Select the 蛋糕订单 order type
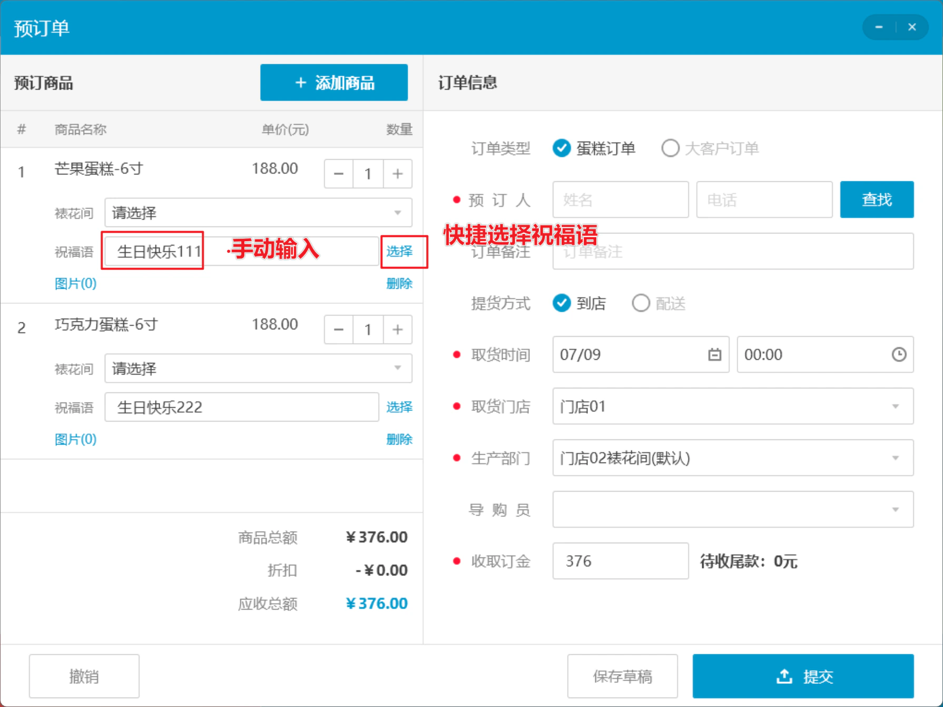The image size is (943, 707). click(594, 149)
